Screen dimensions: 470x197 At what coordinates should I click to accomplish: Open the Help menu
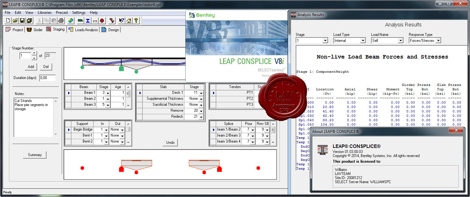[x=94, y=13]
